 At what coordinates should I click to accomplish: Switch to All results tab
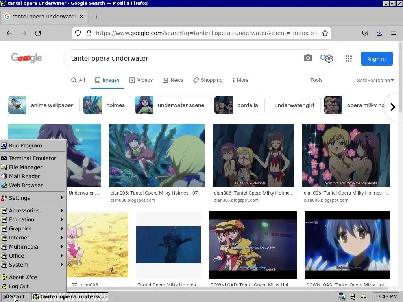pos(78,80)
